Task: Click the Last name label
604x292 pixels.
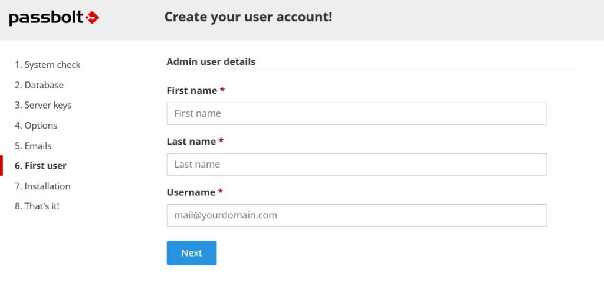Action: 191,142
